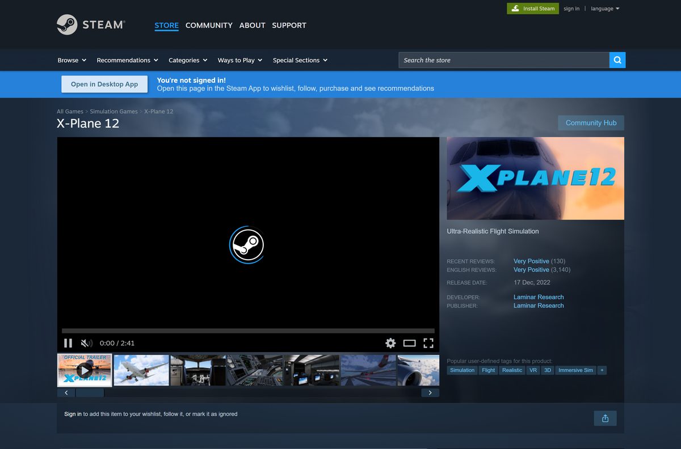Select the cockpit overhead panel screenshot thumbnail
The width and height of the screenshot is (681, 449).
click(x=198, y=371)
